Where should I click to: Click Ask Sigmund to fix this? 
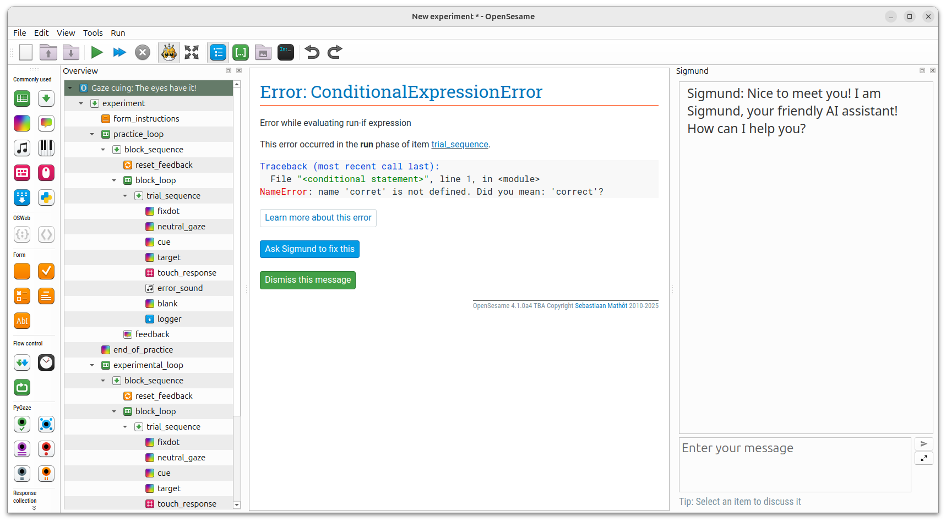tap(309, 249)
